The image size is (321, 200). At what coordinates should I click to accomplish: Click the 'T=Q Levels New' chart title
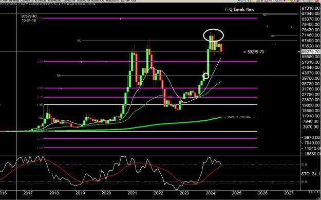click(x=239, y=9)
